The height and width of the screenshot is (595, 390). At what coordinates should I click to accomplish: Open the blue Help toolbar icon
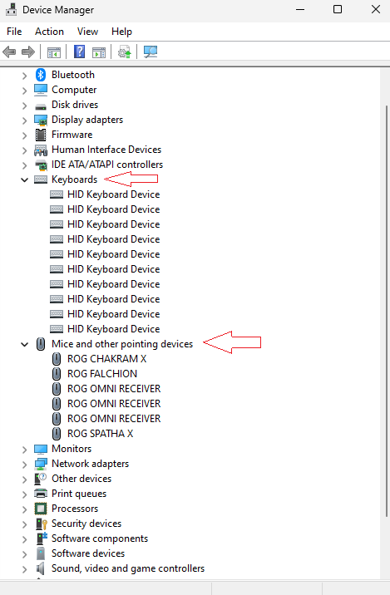click(79, 52)
